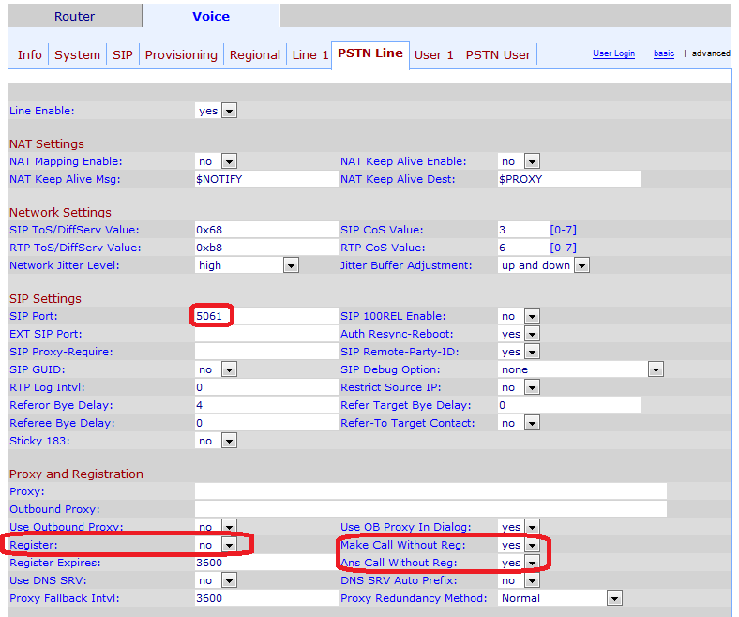Click the Register Expires field

[x=266, y=563]
